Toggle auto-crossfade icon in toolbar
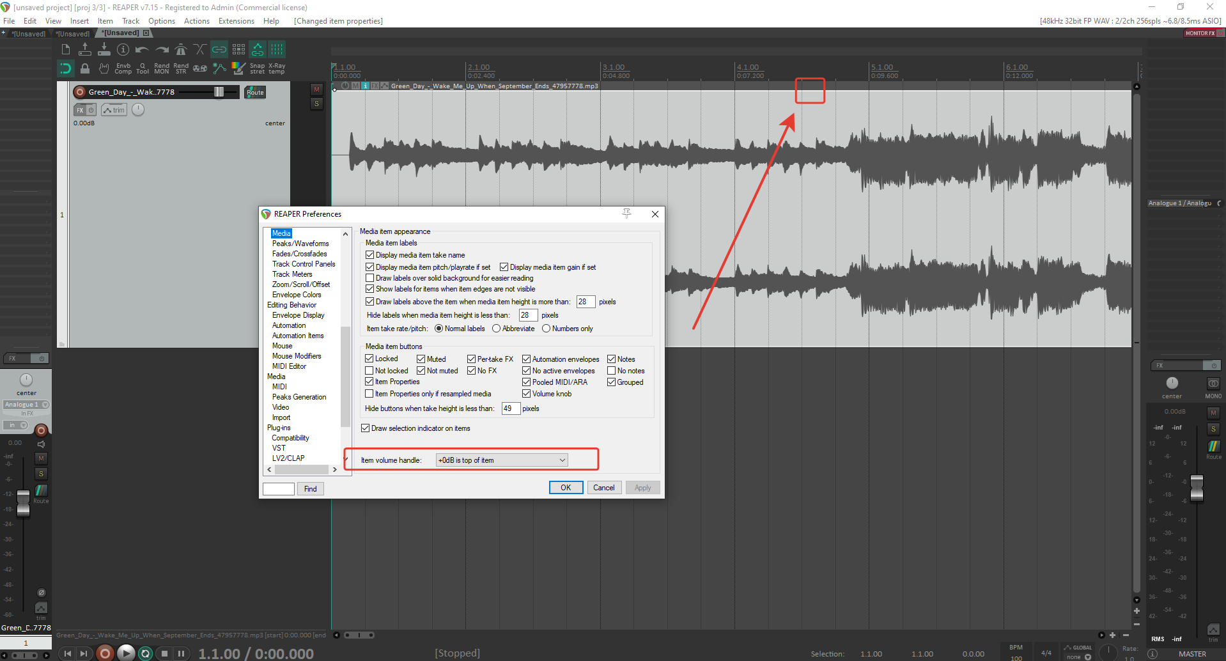 pos(200,49)
